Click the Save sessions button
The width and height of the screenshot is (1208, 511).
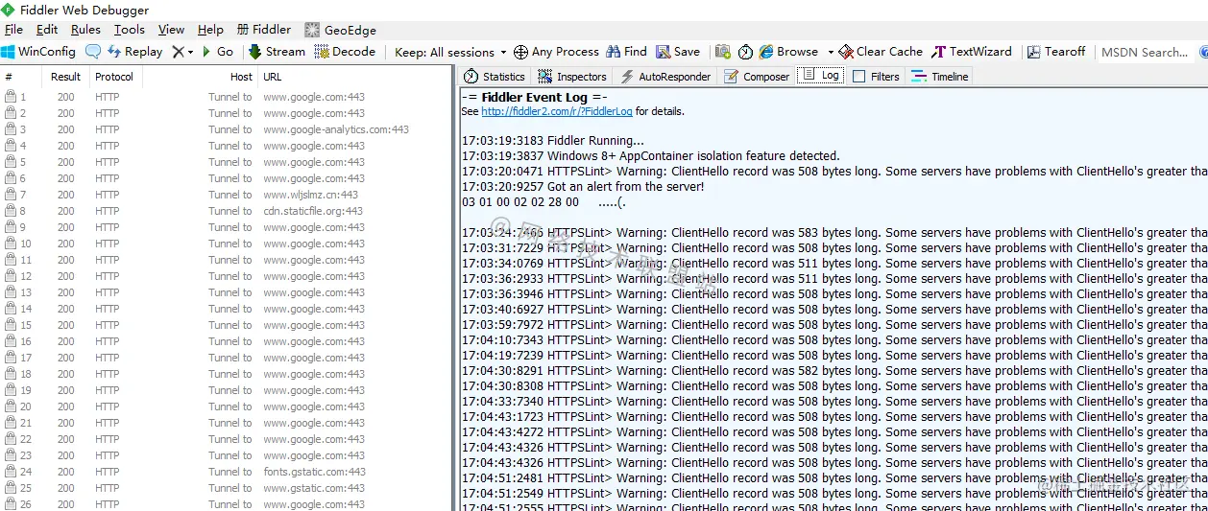678,52
